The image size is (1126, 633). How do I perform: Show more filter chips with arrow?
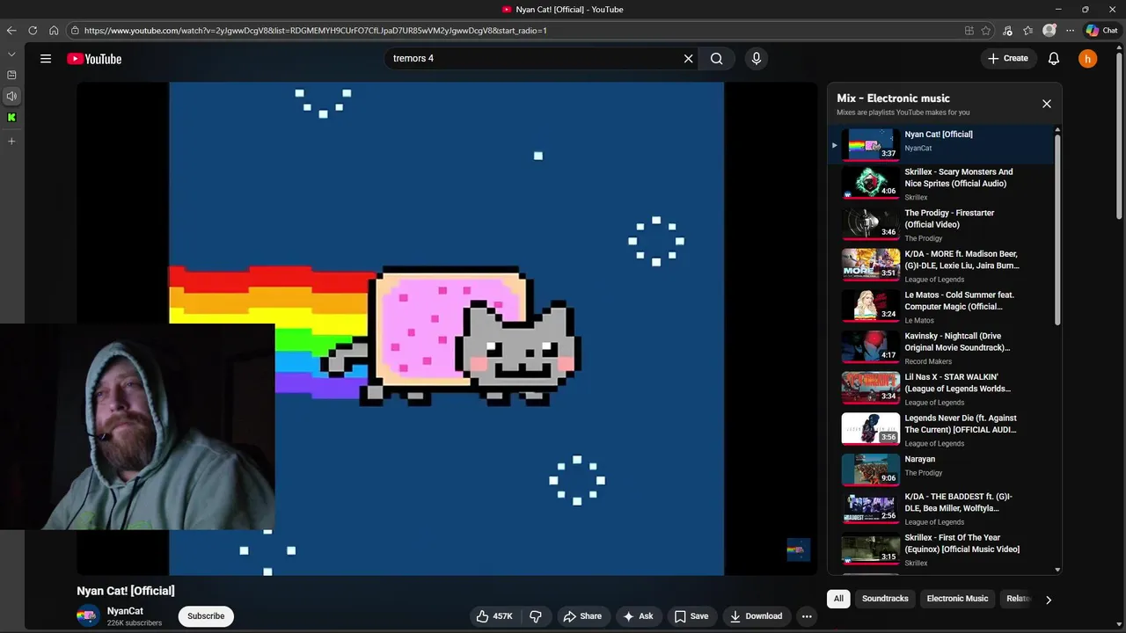coord(1048,600)
